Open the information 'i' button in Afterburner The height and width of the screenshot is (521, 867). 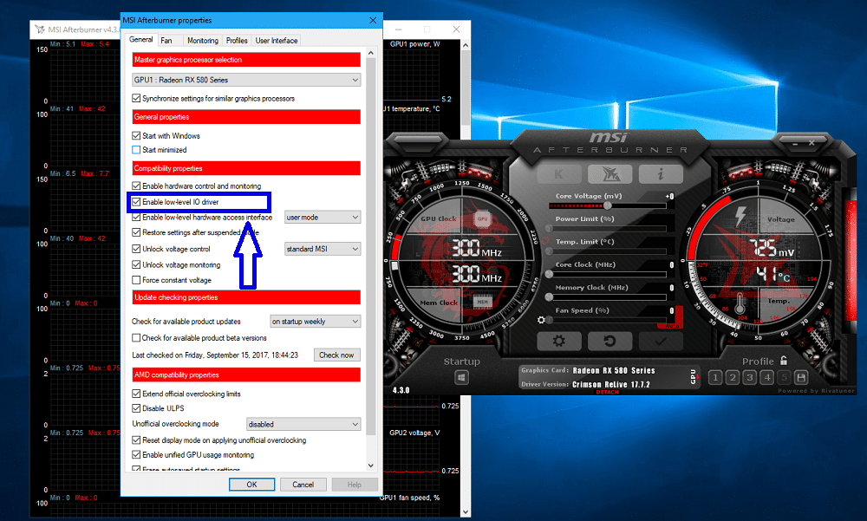pos(661,174)
